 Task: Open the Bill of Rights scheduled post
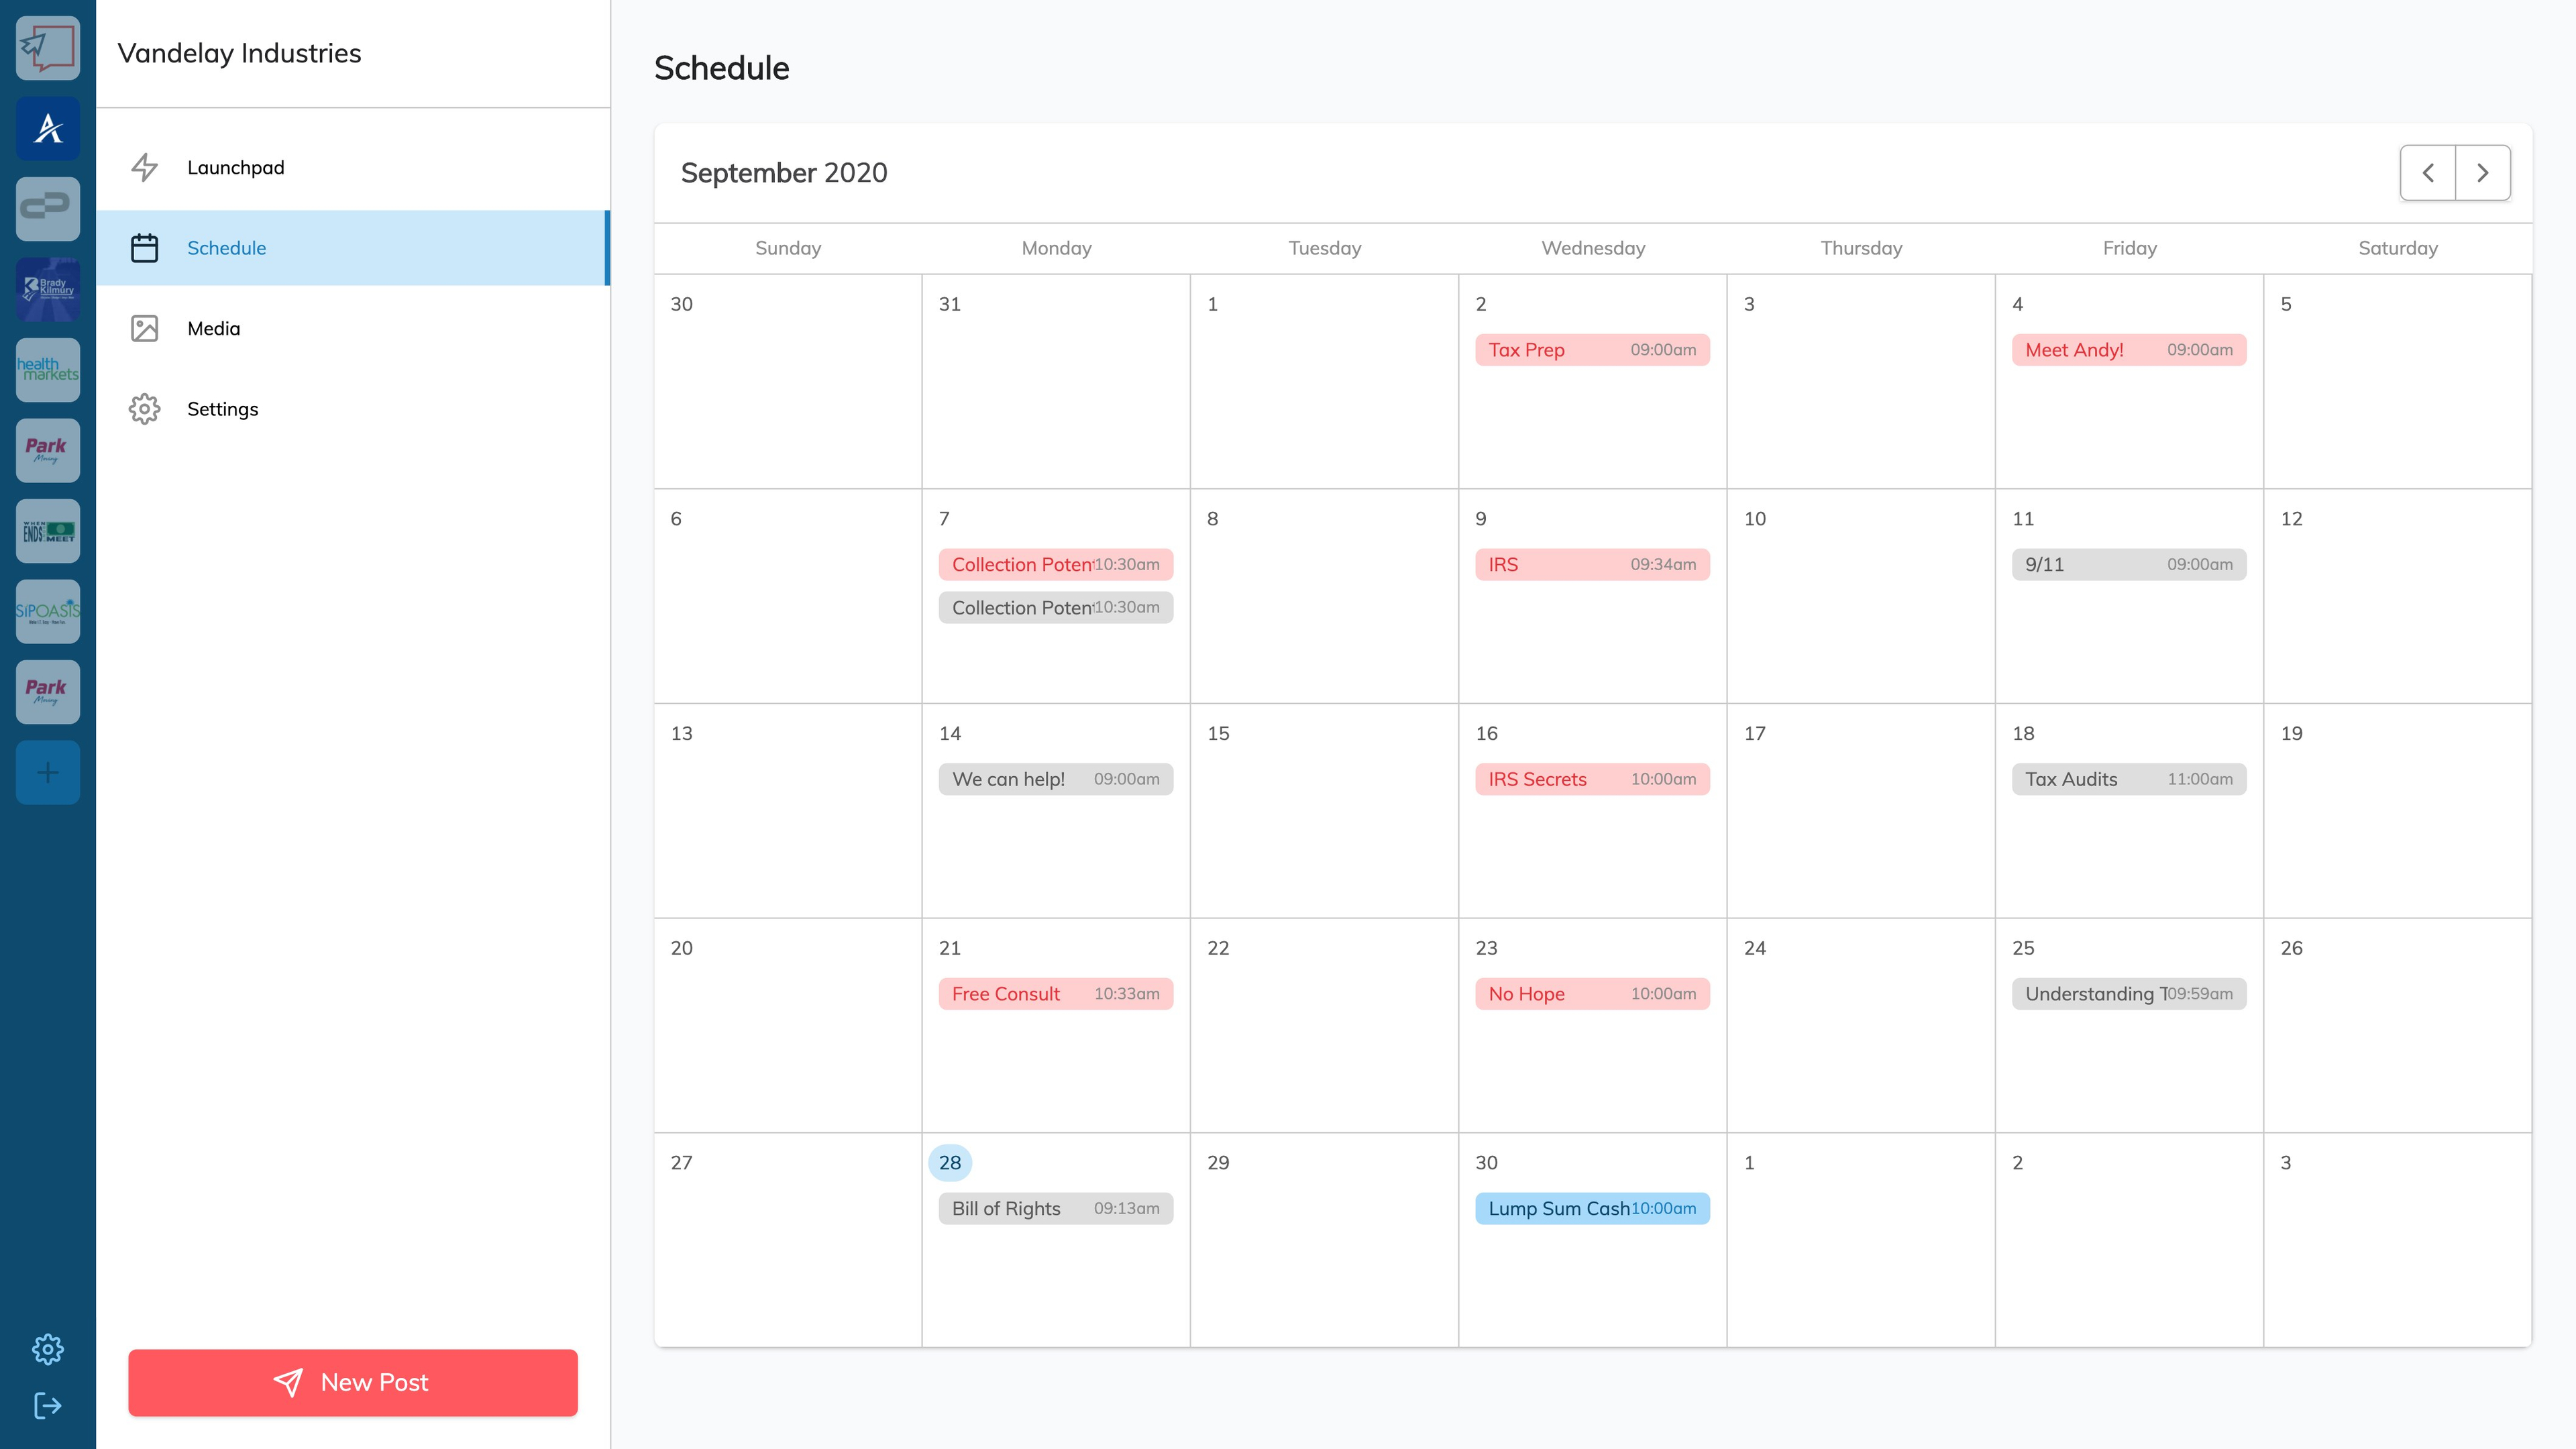pos(1055,1208)
